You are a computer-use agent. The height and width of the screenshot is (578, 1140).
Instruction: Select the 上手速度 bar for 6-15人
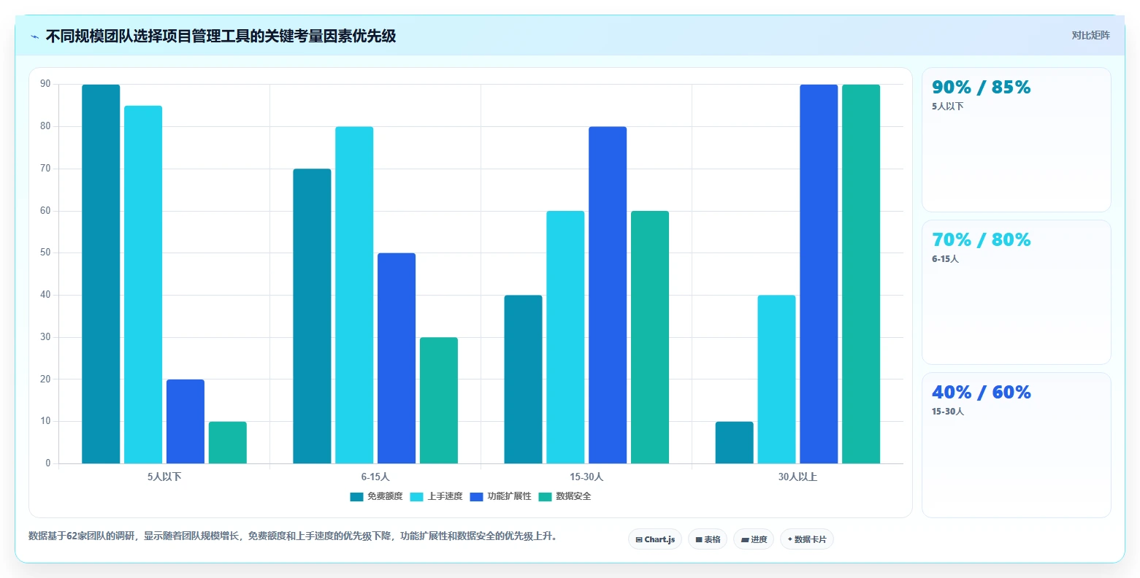(354, 295)
